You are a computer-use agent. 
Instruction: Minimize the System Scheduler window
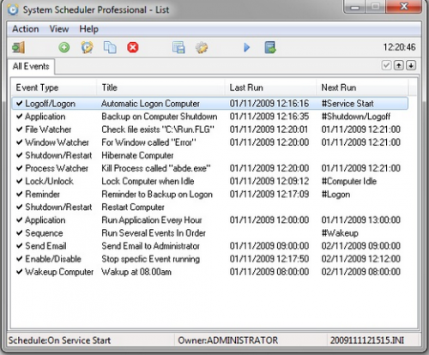coord(355,7)
